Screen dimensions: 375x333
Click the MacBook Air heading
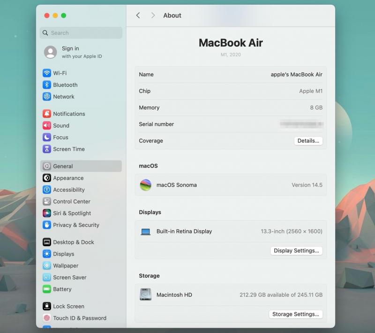pyautogui.click(x=231, y=43)
